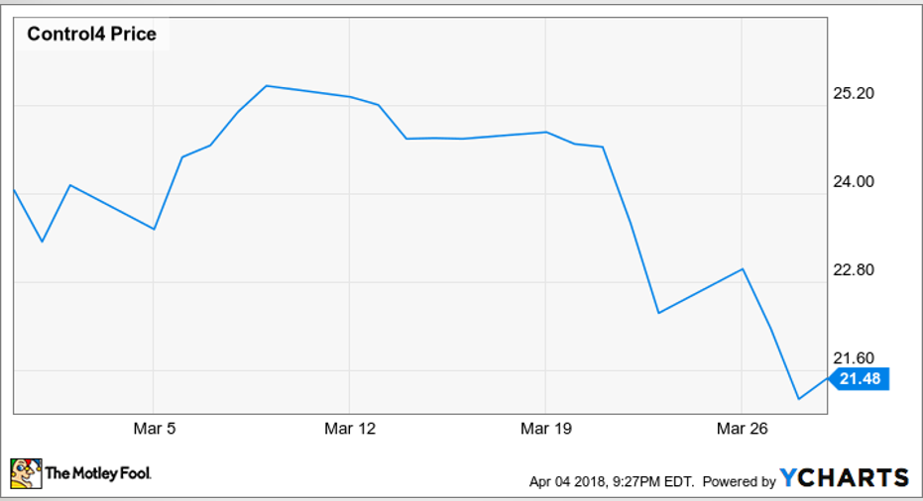Choose the Mar 26 date label
The height and width of the screenshot is (501, 923).
[743, 428]
